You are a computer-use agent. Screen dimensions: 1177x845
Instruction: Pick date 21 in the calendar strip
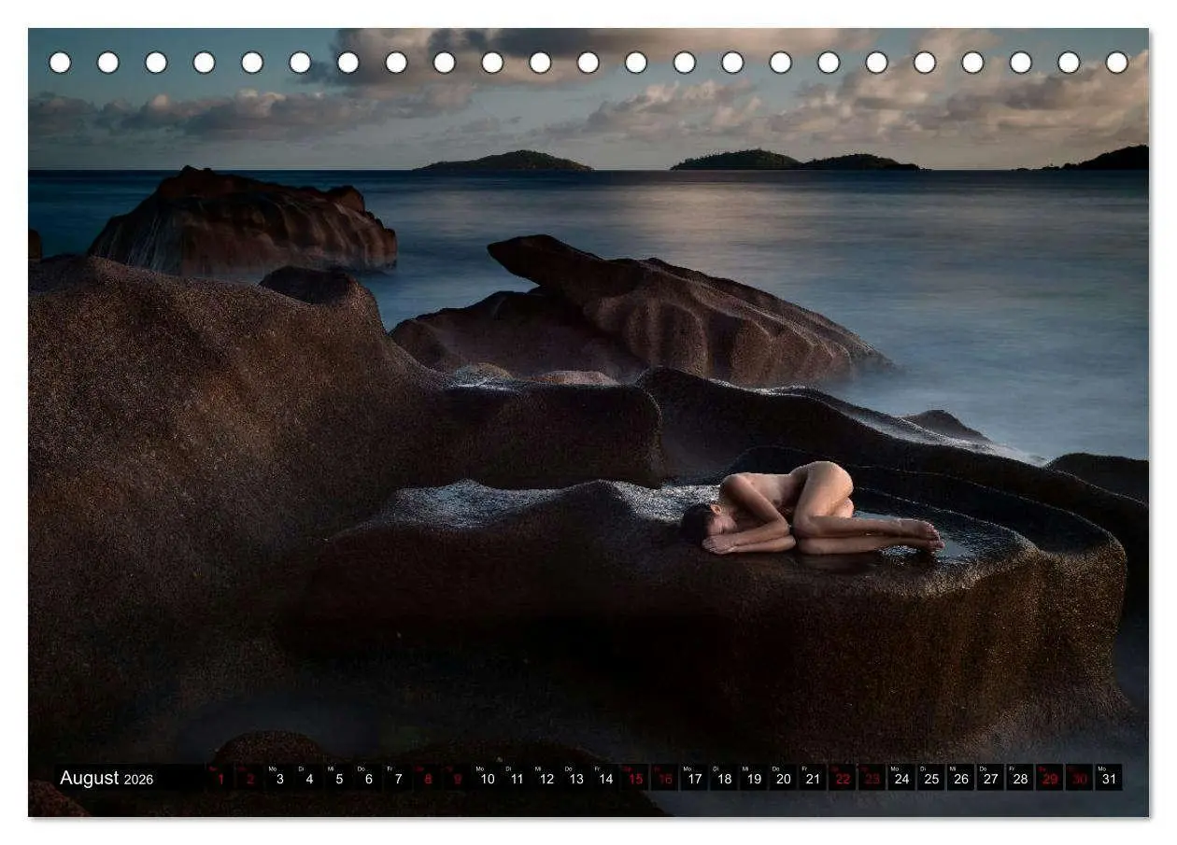point(813,777)
